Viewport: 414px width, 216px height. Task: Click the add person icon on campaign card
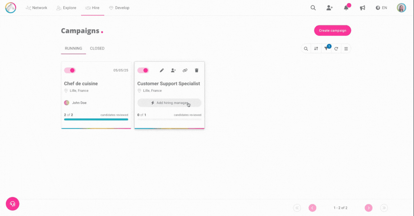coord(173,70)
